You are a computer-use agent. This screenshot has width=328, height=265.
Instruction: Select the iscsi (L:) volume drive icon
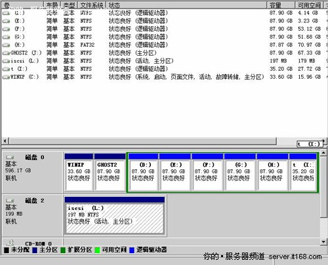[x=6, y=61]
